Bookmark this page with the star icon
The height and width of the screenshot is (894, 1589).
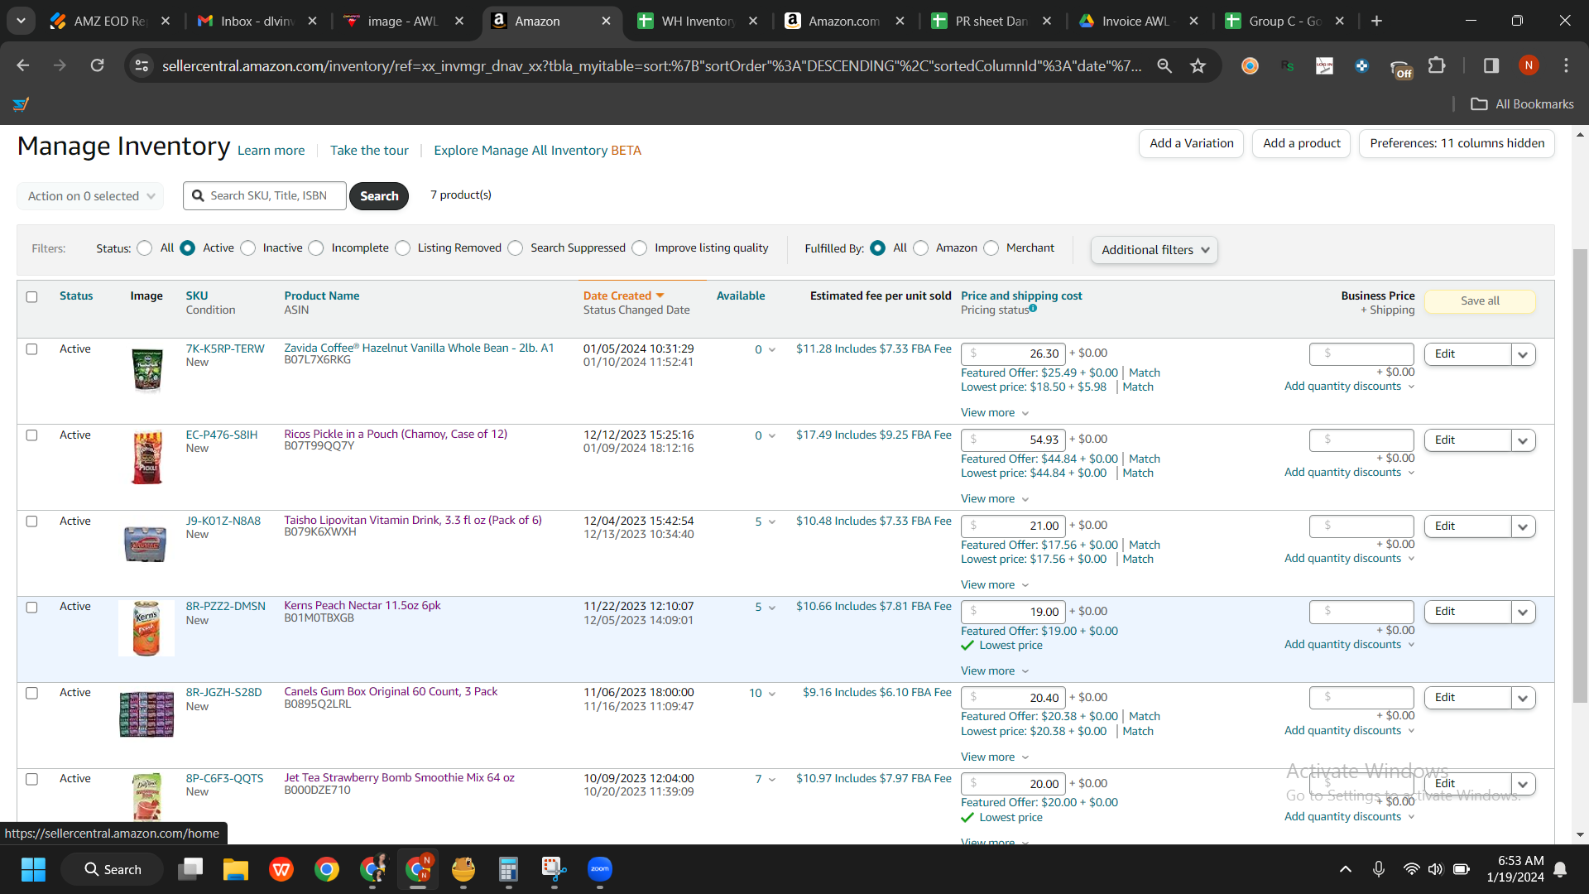1198,65
